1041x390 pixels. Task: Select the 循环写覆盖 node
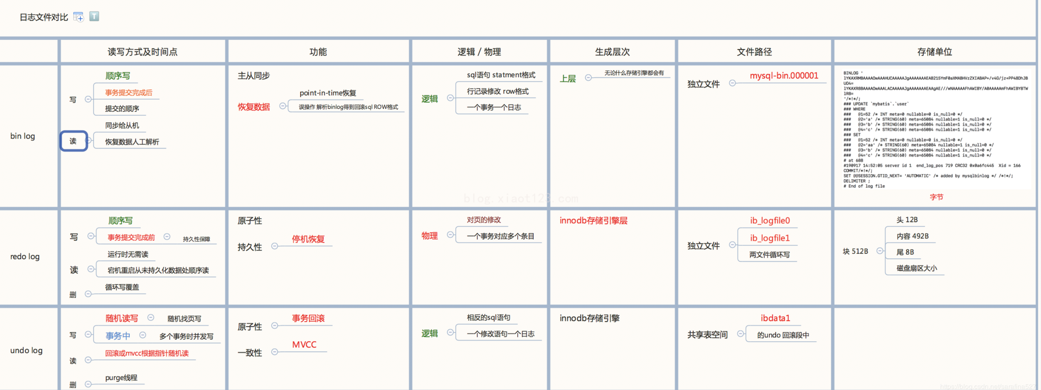coord(122,287)
